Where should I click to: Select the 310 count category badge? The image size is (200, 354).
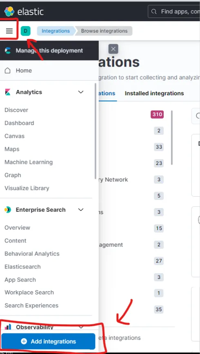click(157, 114)
